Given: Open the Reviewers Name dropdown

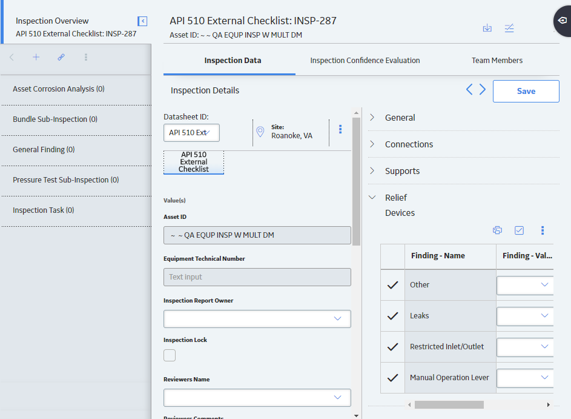Looking at the screenshot, I should [257, 398].
